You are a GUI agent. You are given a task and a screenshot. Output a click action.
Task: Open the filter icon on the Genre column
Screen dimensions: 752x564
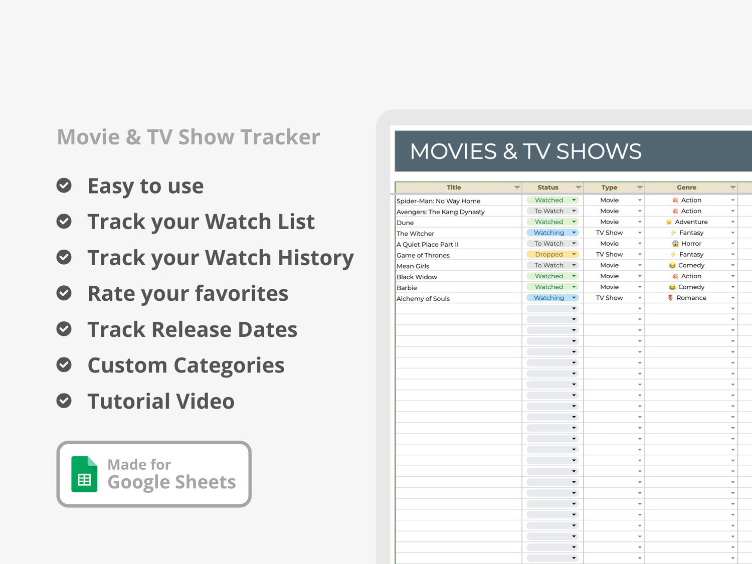click(x=733, y=187)
